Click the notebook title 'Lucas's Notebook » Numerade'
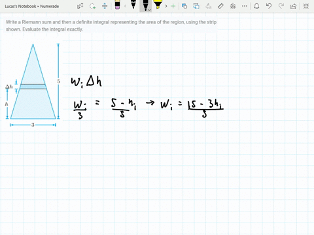Screen dimensions: 314x235 tap(32, 7)
